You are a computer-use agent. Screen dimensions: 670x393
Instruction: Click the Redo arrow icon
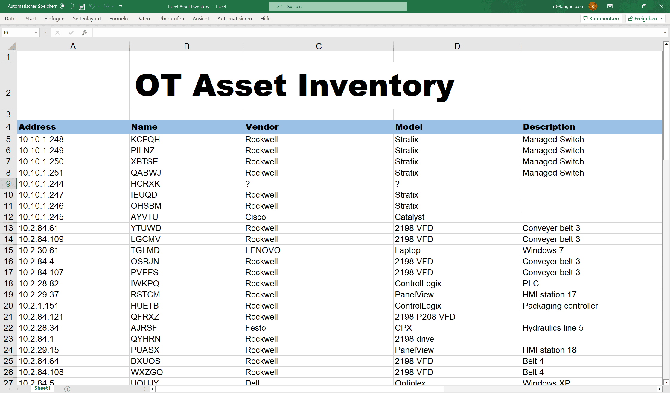[x=106, y=6]
